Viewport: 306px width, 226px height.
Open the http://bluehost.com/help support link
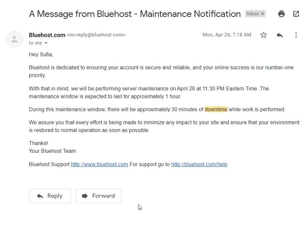pos(199,165)
